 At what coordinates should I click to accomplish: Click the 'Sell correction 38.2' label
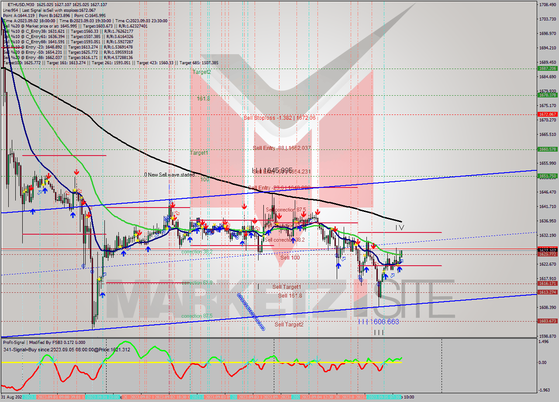pyautogui.click(x=285, y=240)
